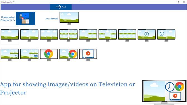Select the center image with four corners layout
The image size is (187, 105).
[108, 36]
